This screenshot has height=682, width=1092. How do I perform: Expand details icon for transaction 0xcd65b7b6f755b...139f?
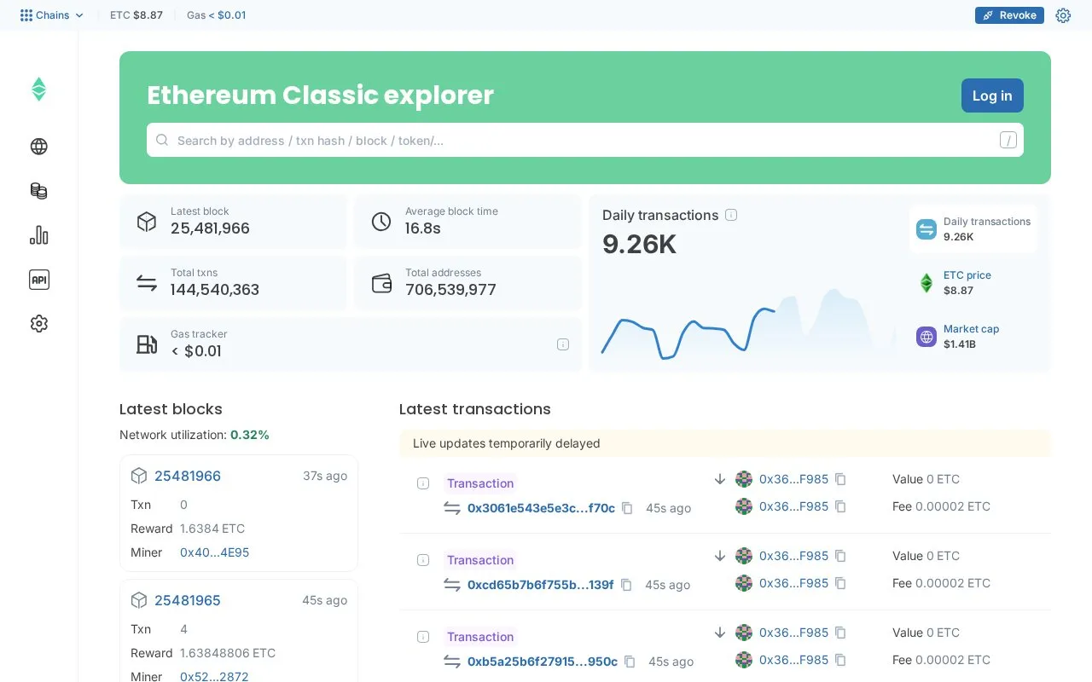coord(423,560)
